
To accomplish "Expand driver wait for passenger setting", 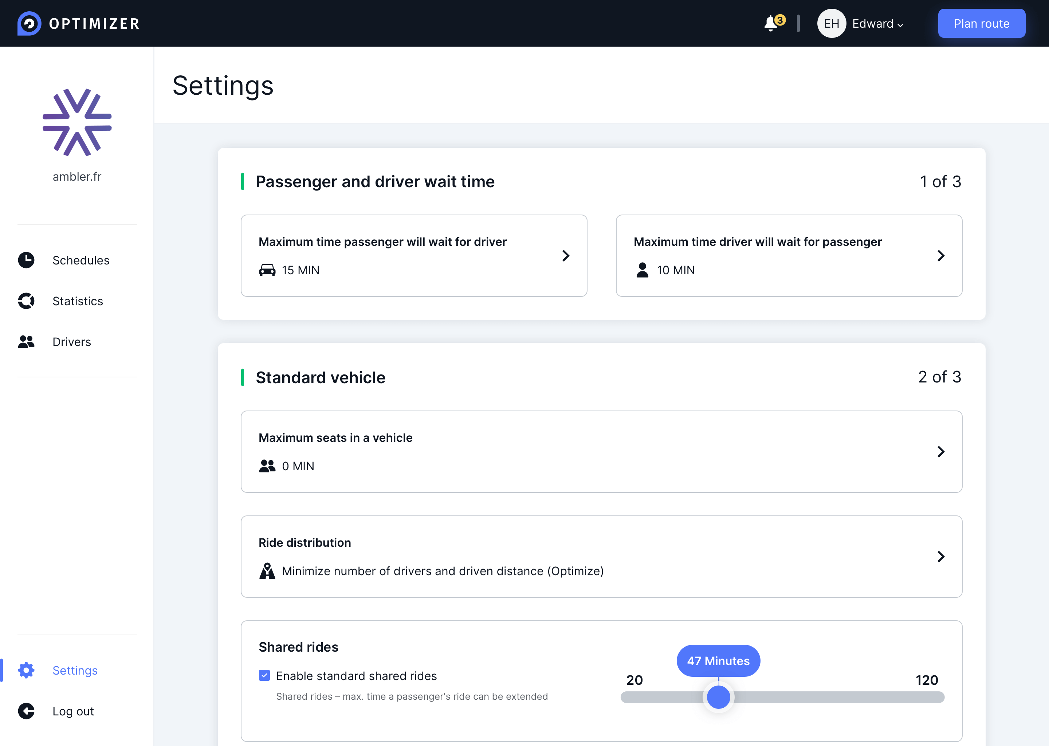I will point(940,255).
